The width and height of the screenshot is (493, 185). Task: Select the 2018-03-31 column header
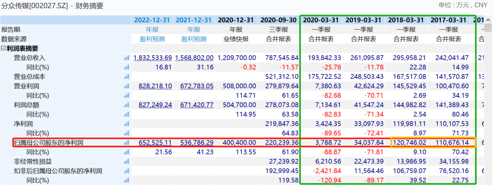(x=406, y=20)
